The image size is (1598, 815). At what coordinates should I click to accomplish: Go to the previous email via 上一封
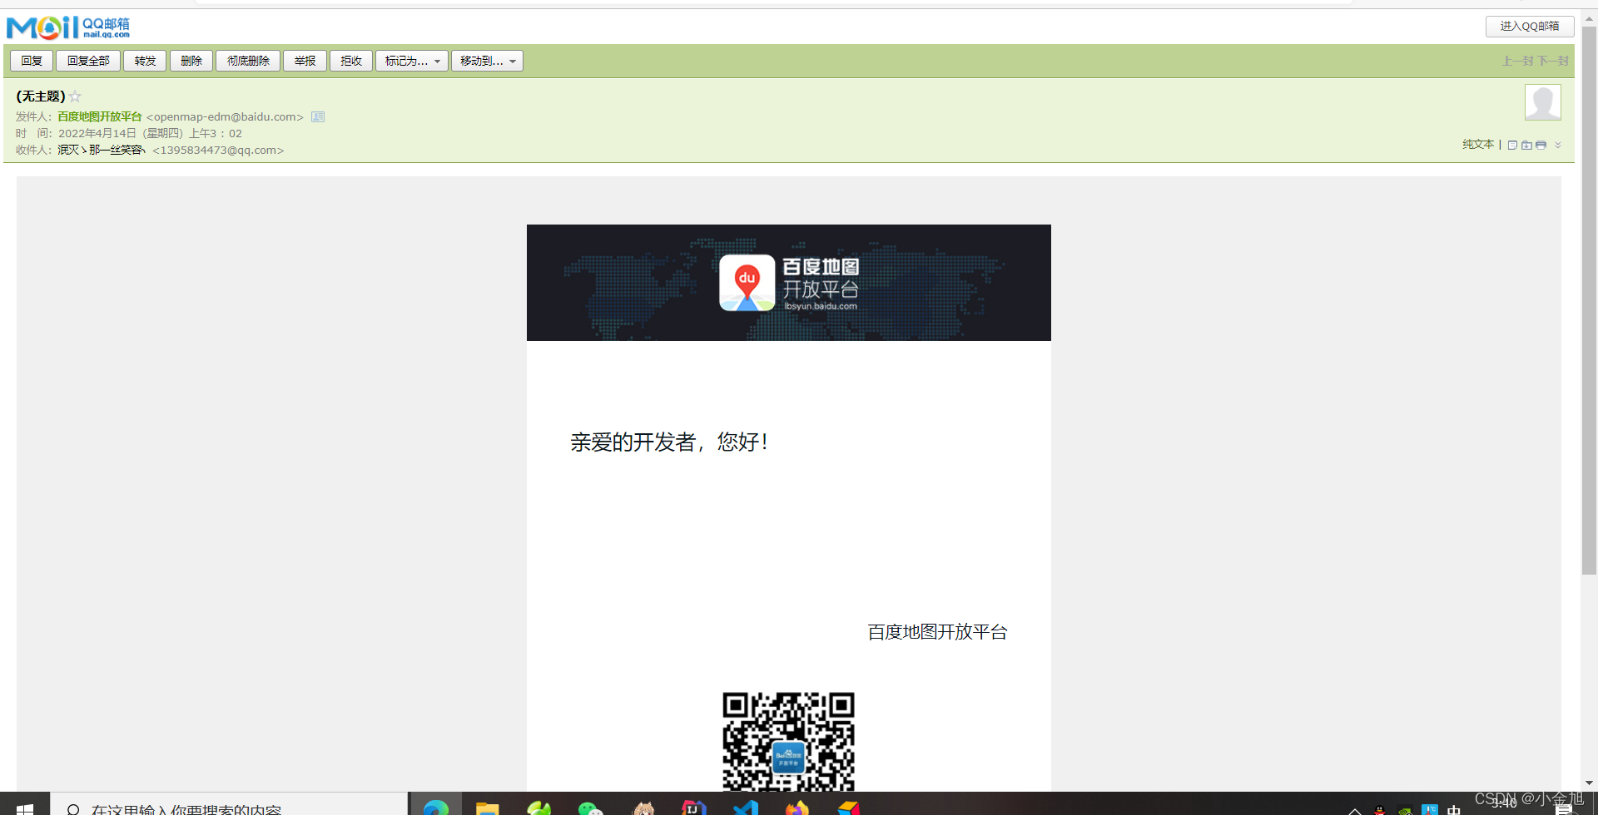point(1517,62)
